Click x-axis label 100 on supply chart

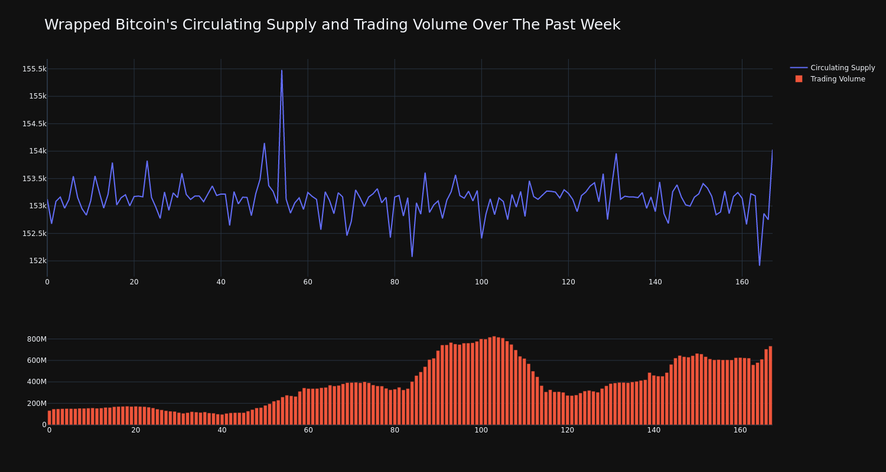coord(481,282)
